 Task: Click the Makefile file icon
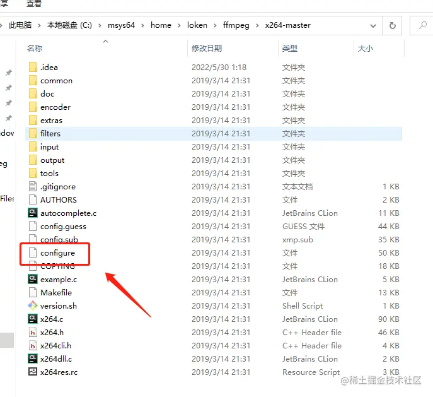point(33,292)
